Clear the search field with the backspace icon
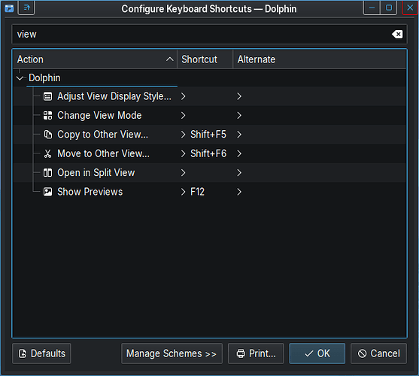The image size is (419, 376). (x=397, y=34)
